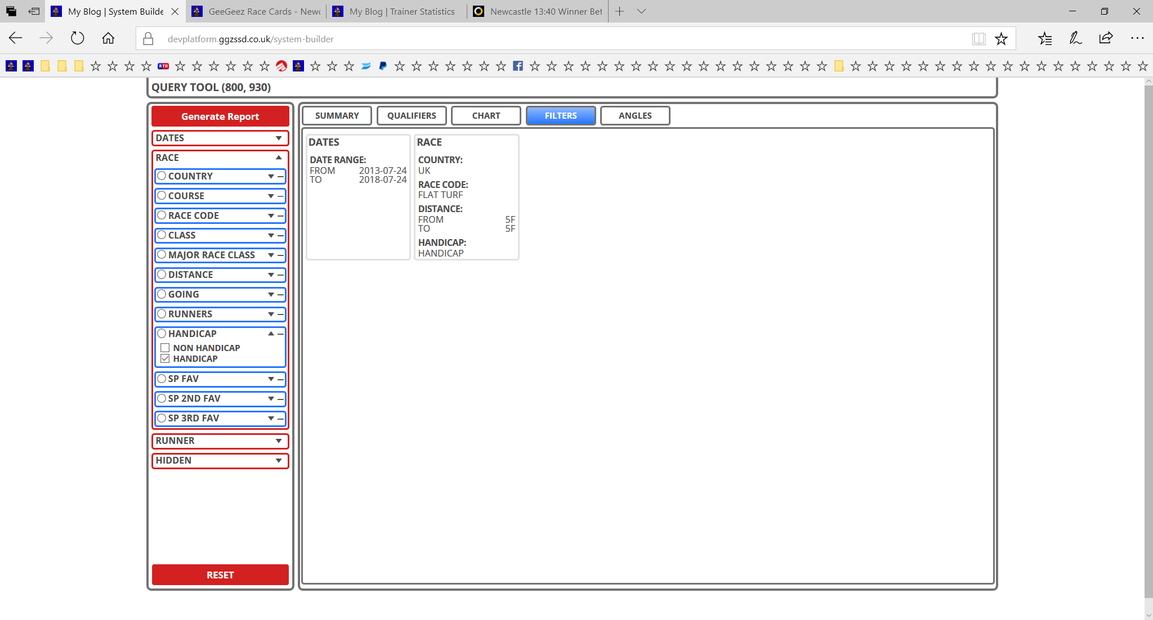Expand the DATES section

[220, 138]
